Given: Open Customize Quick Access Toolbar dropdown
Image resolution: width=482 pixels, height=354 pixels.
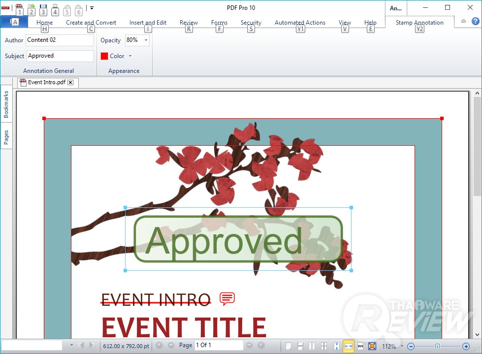Looking at the screenshot, I should pyautogui.click(x=92, y=8).
